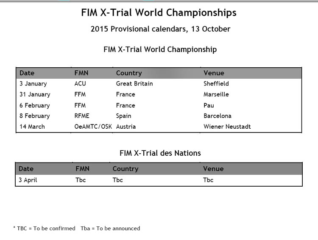Image resolution: width=318 pixels, height=240 pixels.
Task: Click the OeAMTC/OSK federation cell
Action: pos(93,127)
